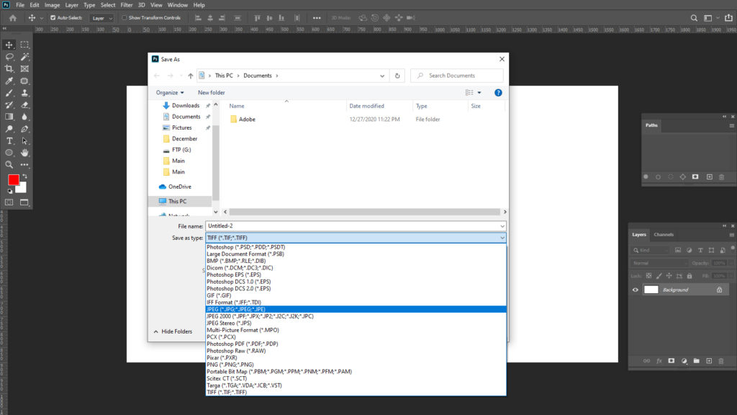
Task: Expand the Save as type dropdown arrow
Action: coord(502,238)
